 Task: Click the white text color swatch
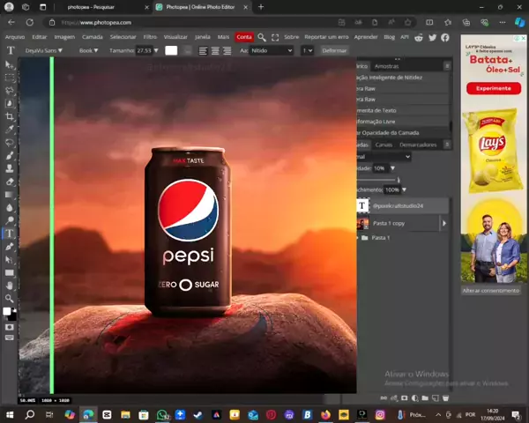(171, 50)
